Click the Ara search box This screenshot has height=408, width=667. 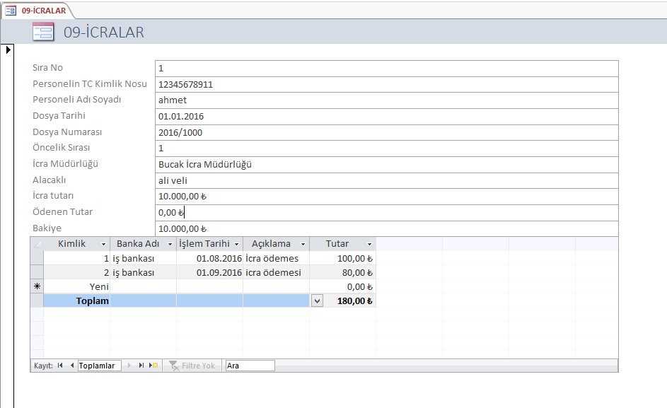249,366
